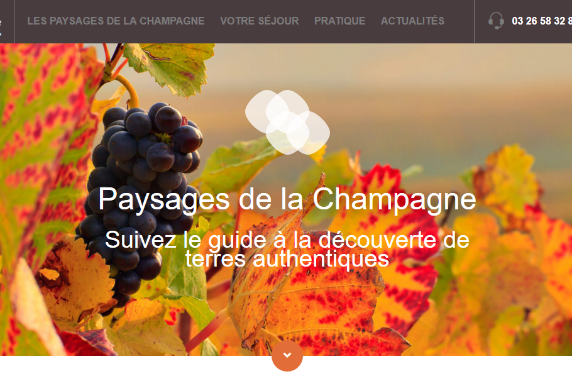Go to the Actualités section

(x=412, y=21)
